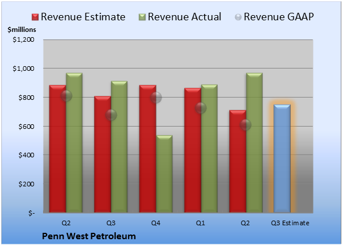Viewport: 342px width, 245px height.
Task: Select the red Revenue Estimate bar for Q3
Action: pos(102,154)
